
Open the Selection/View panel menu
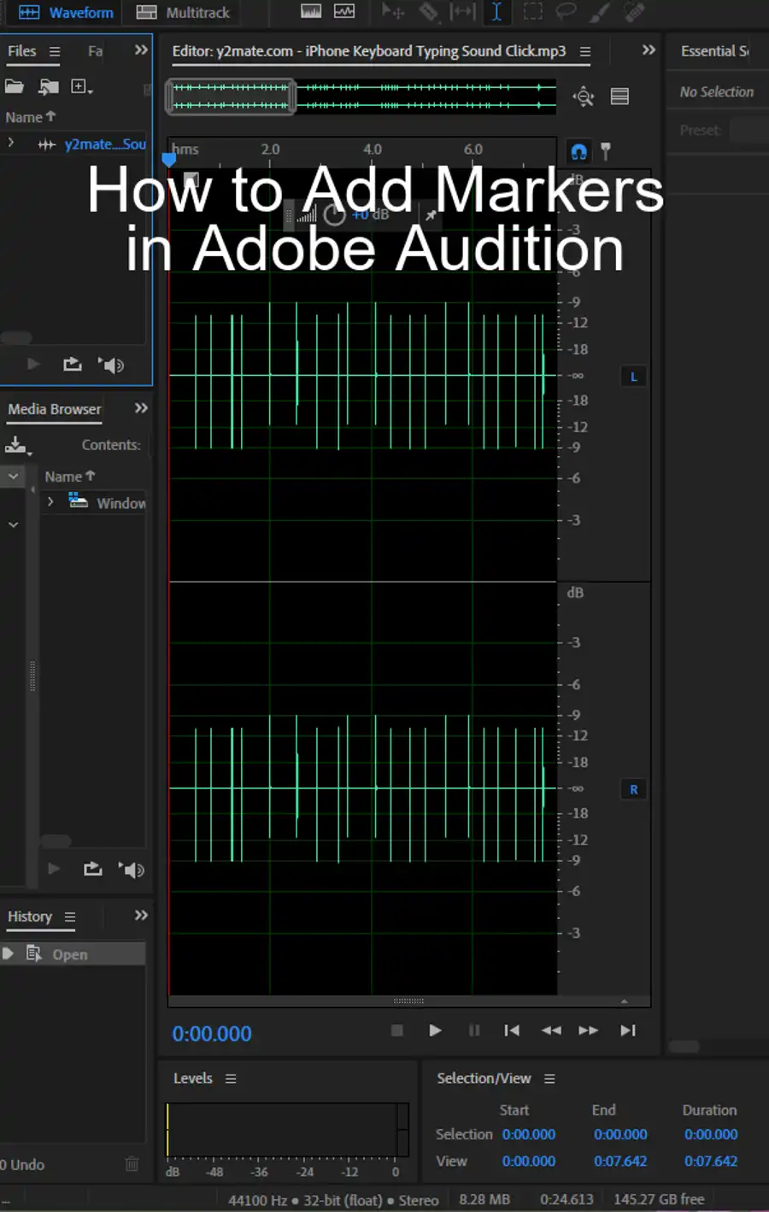tap(550, 1079)
